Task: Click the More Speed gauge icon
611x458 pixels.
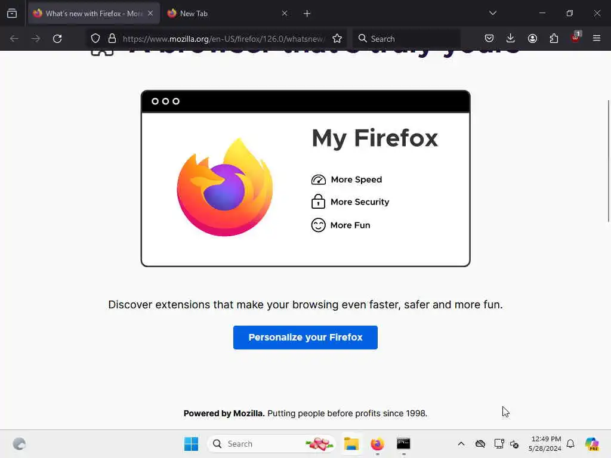Action: 319,180
